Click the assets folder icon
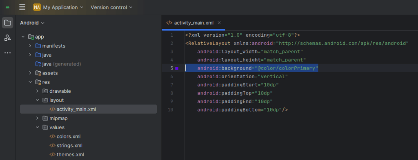The width and height of the screenshot is (418, 160). 38,73
